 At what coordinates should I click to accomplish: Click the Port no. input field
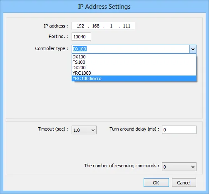tap(81, 37)
